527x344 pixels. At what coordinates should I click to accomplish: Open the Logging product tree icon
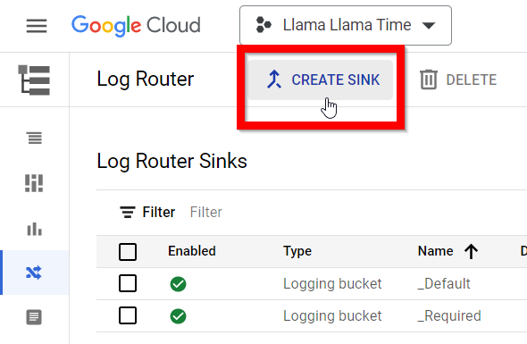point(34,80)
